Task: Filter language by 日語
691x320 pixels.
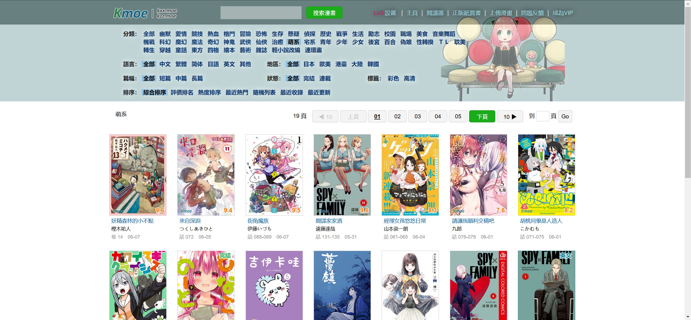Action: pos(213,64)
